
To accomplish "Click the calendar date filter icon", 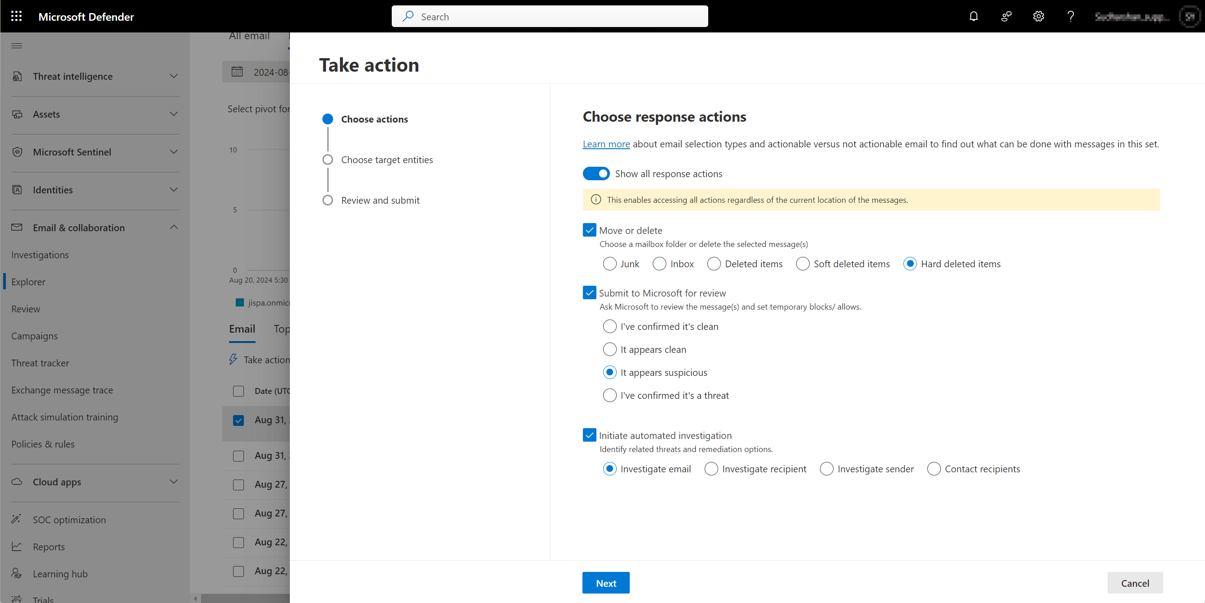I will (x=238, y=72).
